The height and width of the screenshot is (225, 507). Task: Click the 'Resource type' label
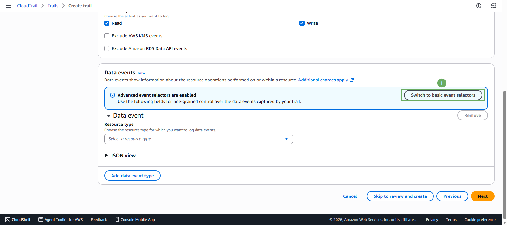coord(119,124)
